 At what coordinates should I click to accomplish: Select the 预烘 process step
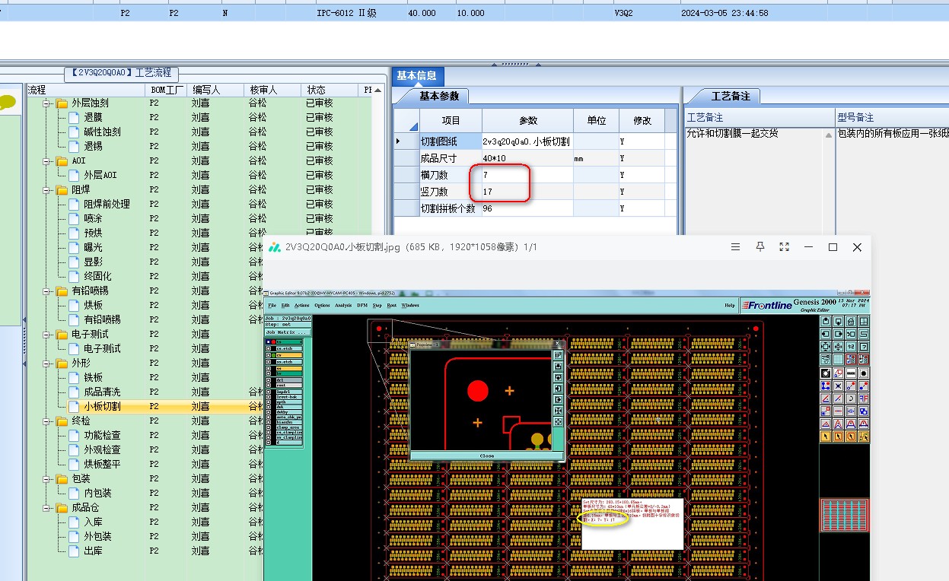(93, 233)
